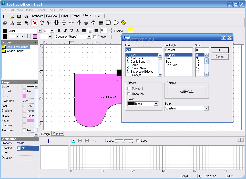Play the animation
246x179 pixels.
coord(73,141)
